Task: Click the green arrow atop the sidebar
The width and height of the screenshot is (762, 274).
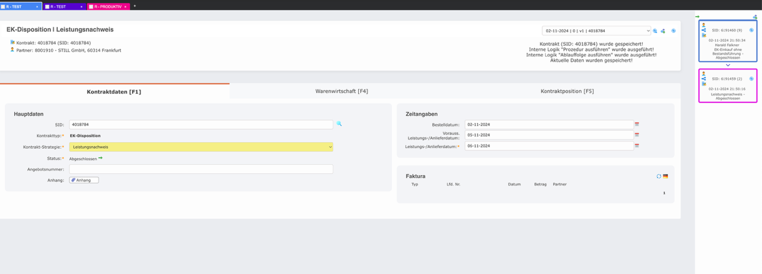Action: pos(698,17)
